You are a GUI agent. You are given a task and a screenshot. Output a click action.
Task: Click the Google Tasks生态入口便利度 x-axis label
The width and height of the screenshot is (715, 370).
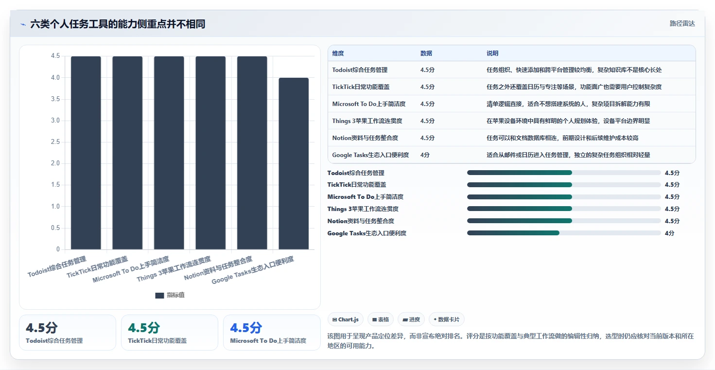click(x=253, y=270)
